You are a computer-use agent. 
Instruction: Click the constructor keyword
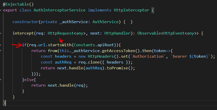[25, 22]
